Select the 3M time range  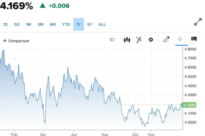(x=40, y=25)
